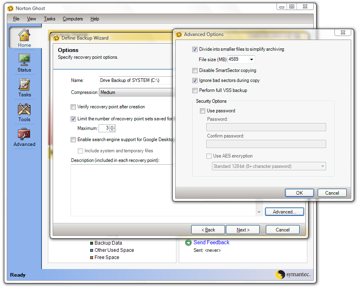Increase the Maximum recovery sets spinner
The image size is (358, 287).
(x=112, y=126)
